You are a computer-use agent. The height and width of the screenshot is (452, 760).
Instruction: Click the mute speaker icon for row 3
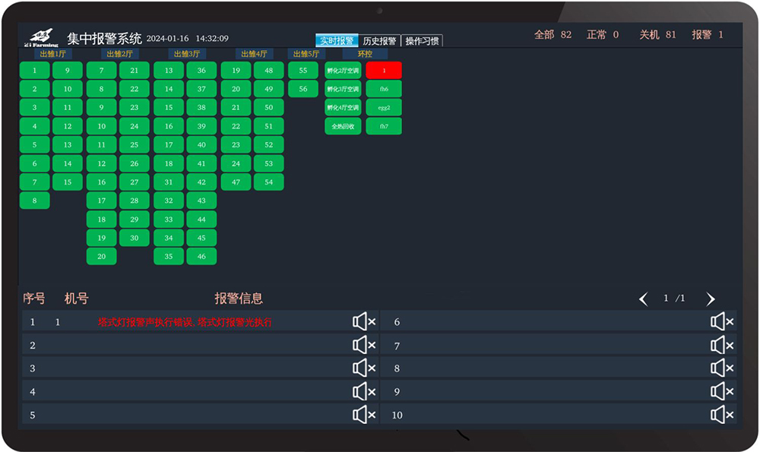364,368
